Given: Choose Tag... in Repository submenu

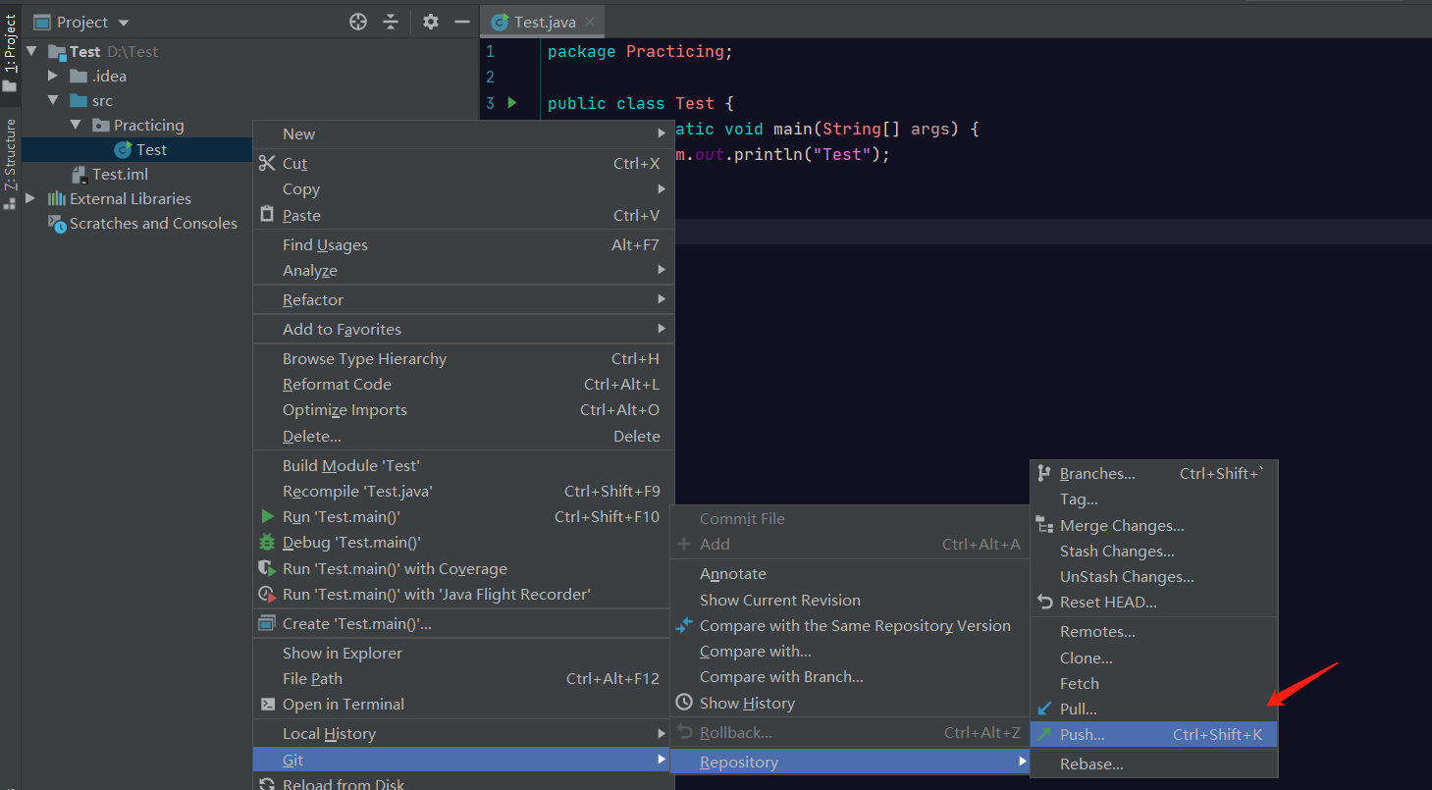Looking at the screenshot, I should tap(1154, 499).
